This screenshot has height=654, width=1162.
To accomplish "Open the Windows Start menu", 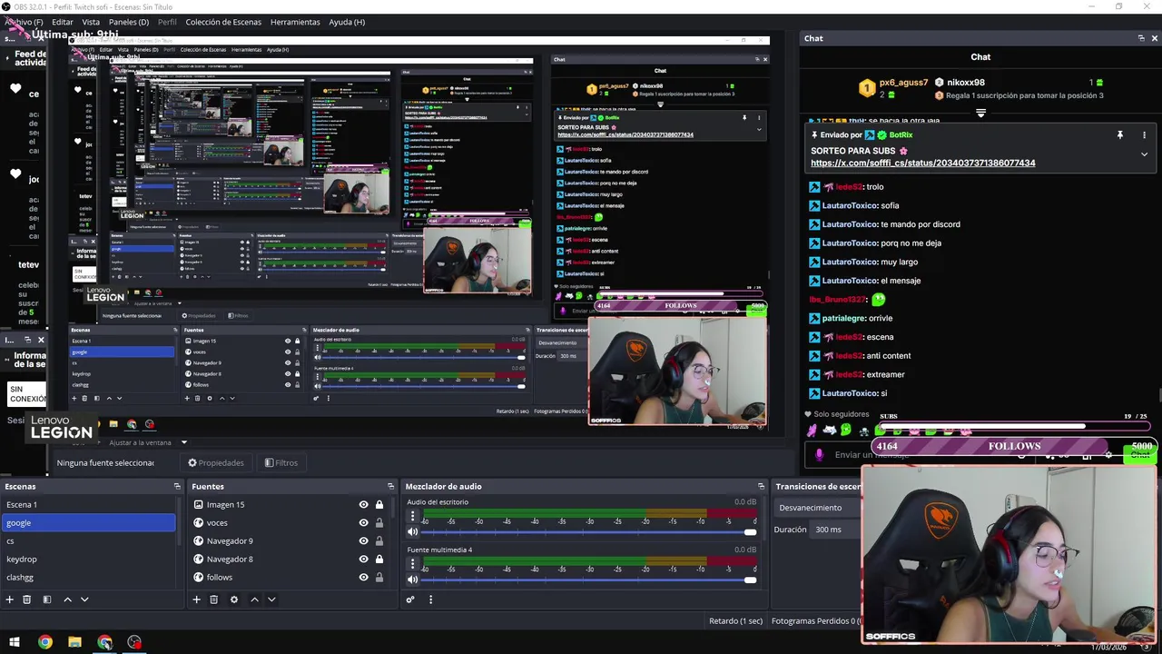I will (x=15, y=642).
